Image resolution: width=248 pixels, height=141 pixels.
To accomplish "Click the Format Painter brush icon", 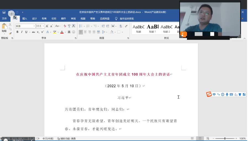I will click(x=10, y=33).
